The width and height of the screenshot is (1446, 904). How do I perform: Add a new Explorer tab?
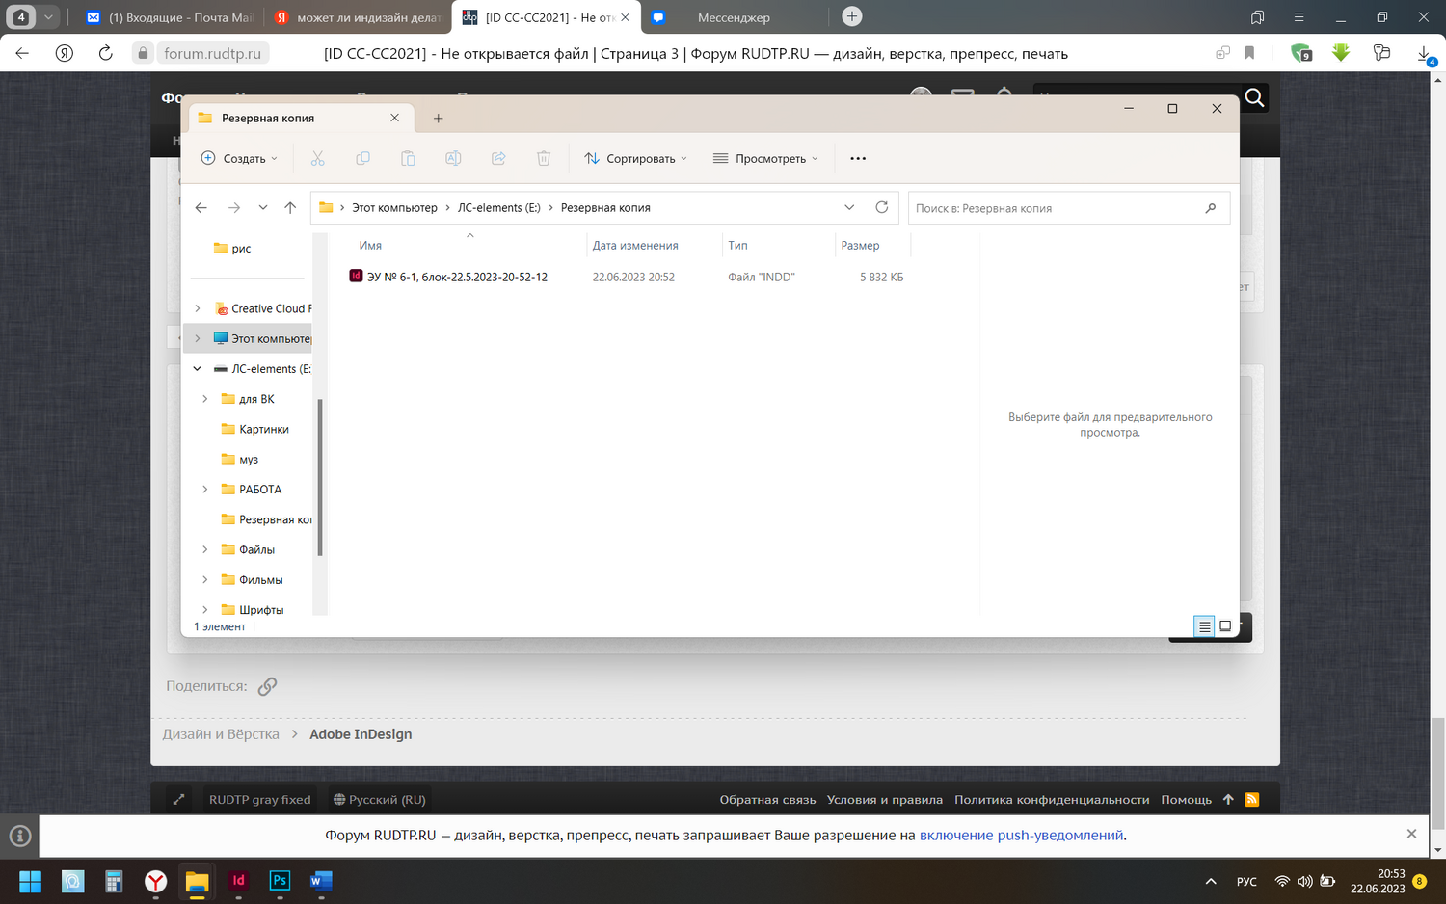point(438,118)
